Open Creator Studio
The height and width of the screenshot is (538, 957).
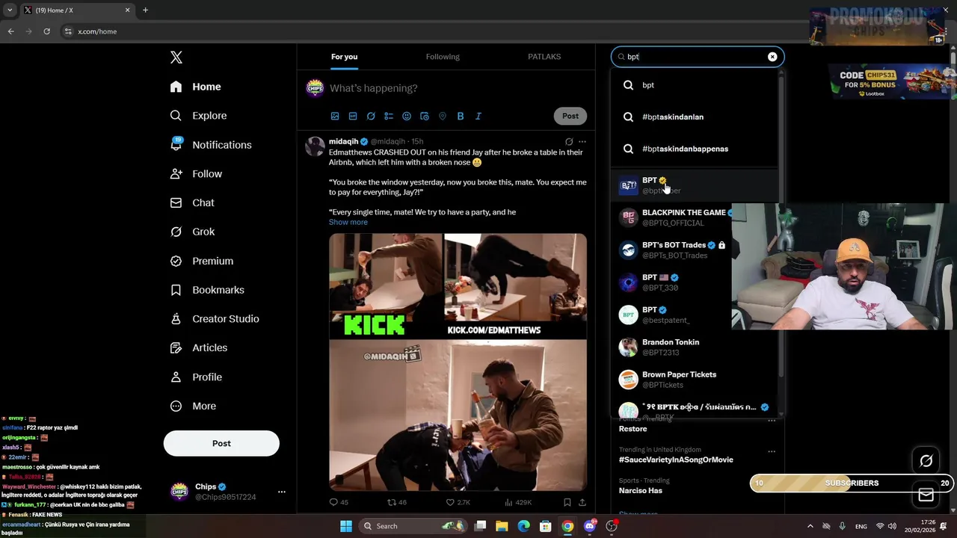[215, 319]
